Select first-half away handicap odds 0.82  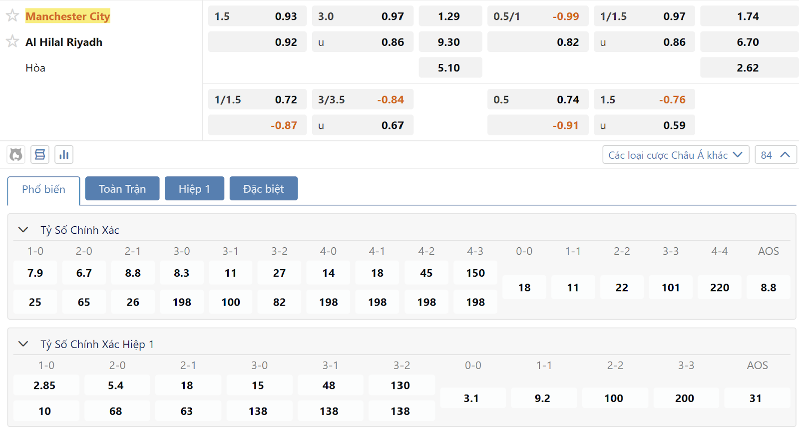point(538,42)
